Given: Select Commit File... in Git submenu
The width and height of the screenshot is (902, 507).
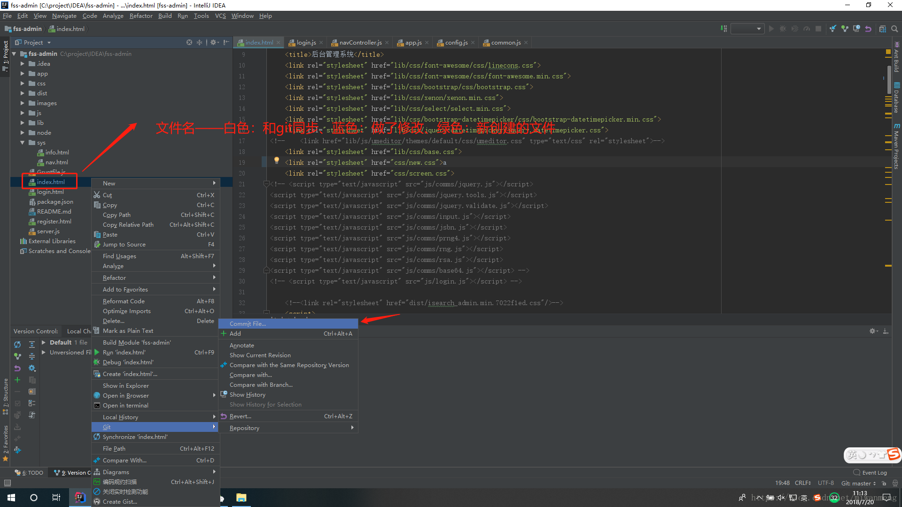Looking at the screenshot, I should tap(248, 323).
